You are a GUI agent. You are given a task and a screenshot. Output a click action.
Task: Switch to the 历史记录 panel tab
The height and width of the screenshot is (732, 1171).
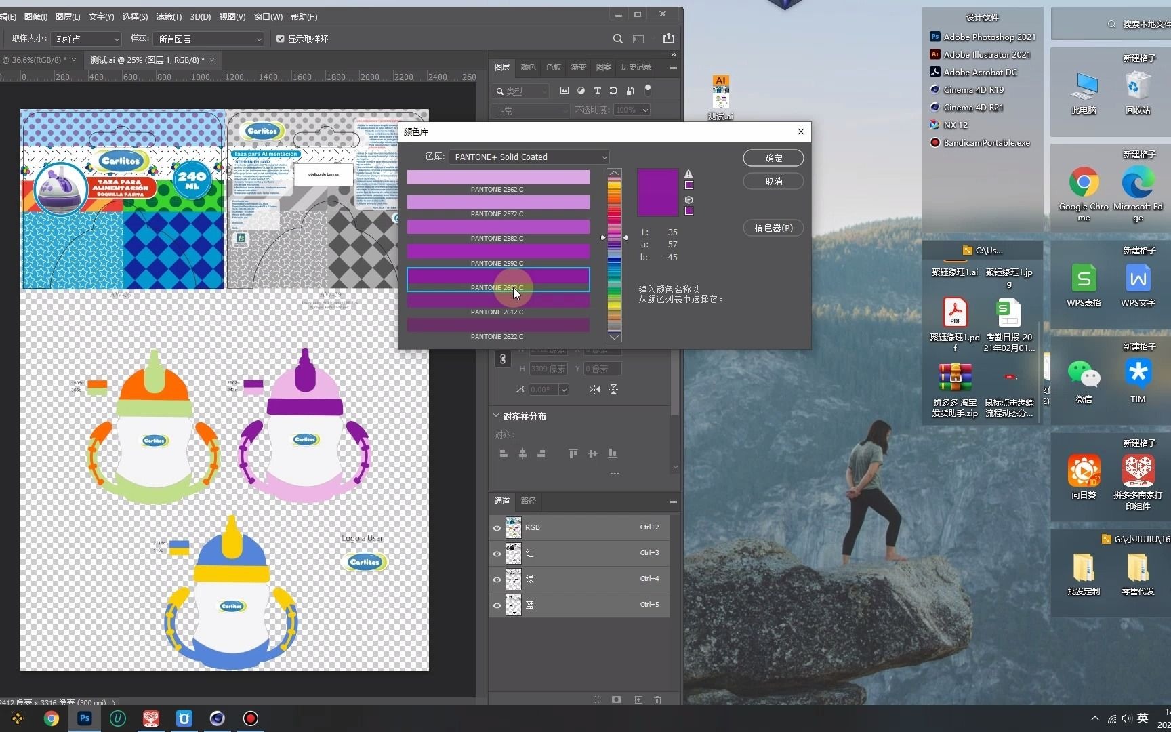(636, 67)
